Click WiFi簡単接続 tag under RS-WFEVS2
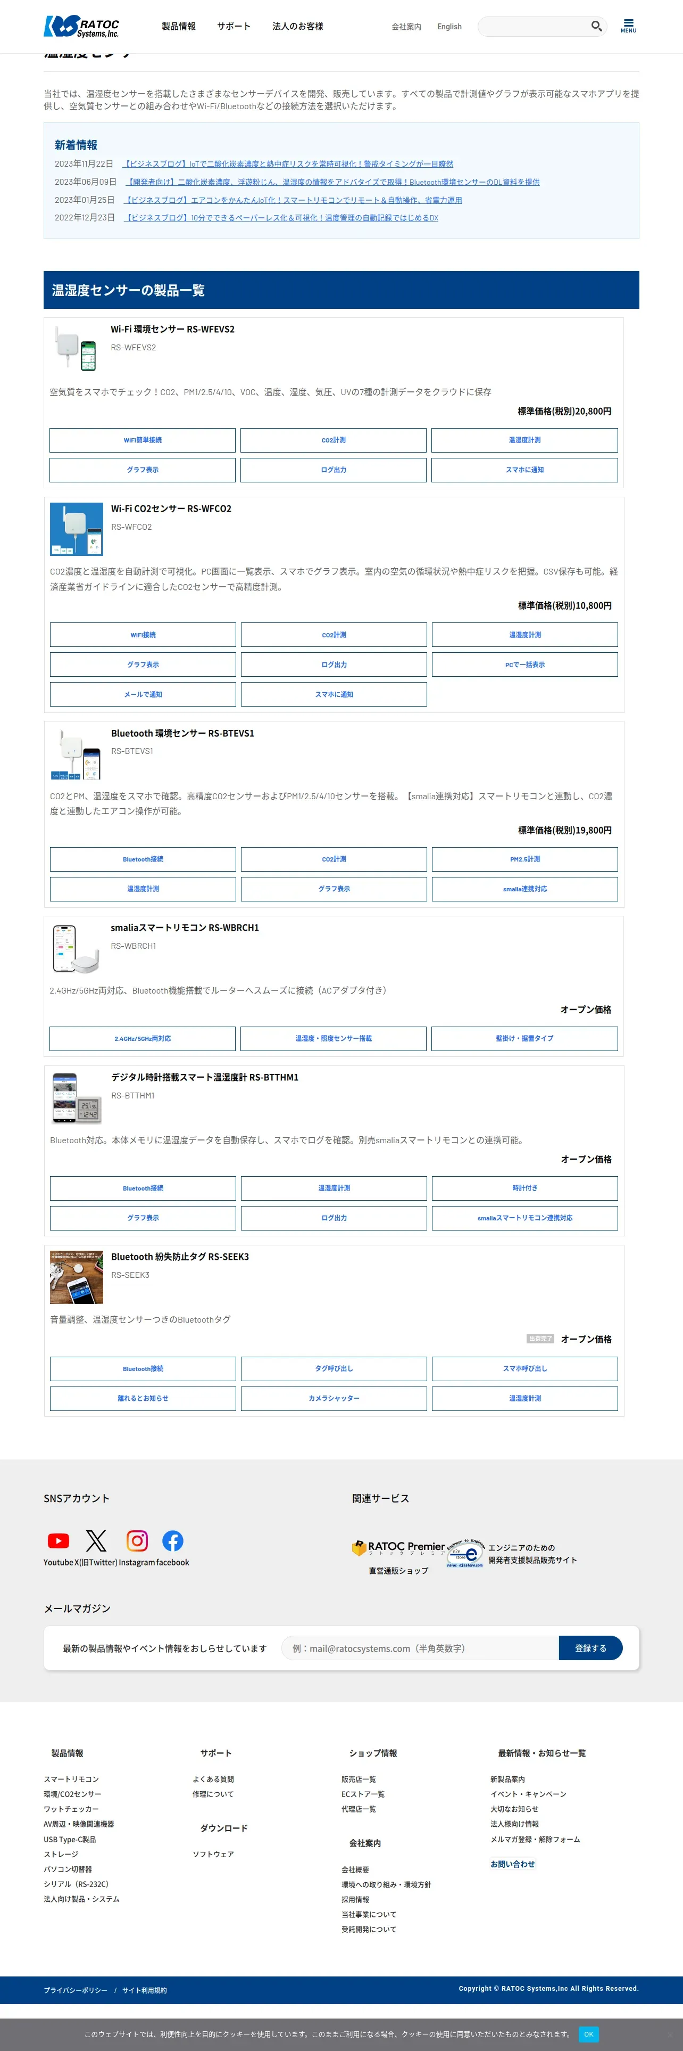Screen dimensions: 683x2051 point(143,440)
